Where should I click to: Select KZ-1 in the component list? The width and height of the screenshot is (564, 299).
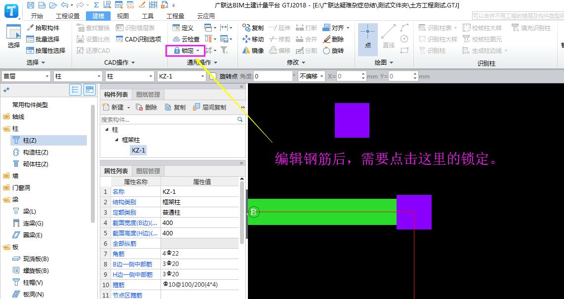tap(138, 150)
